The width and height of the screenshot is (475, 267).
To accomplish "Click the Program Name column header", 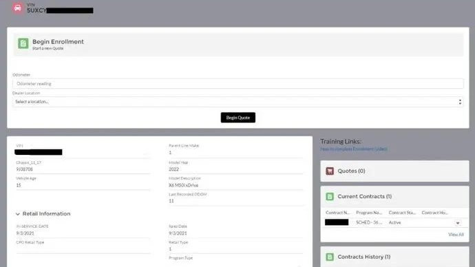I will point(369,213).
